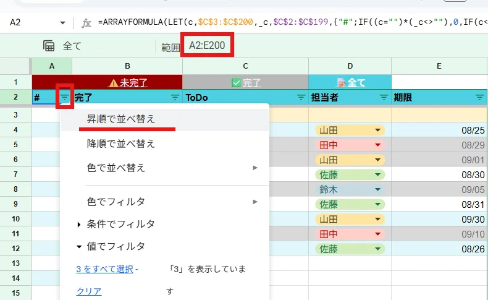488x300 pixels.
Task: Click the 09/10 date cell
Action: 439,234
